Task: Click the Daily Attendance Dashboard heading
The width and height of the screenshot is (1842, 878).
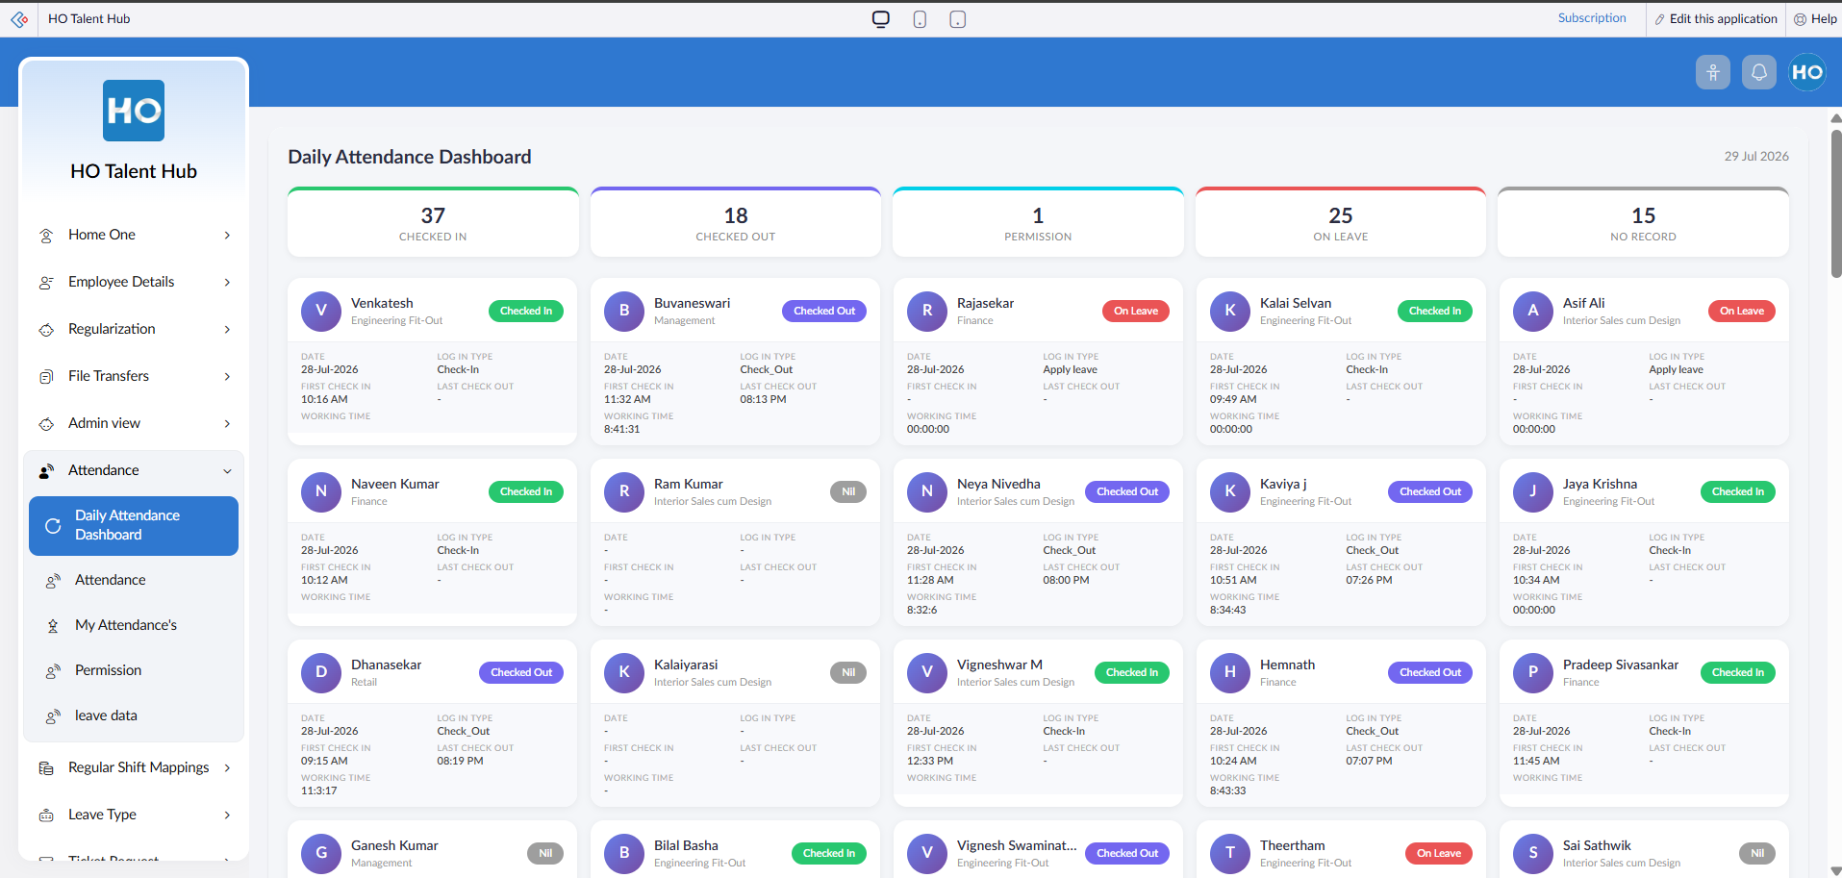Action: tap(410, 157)
